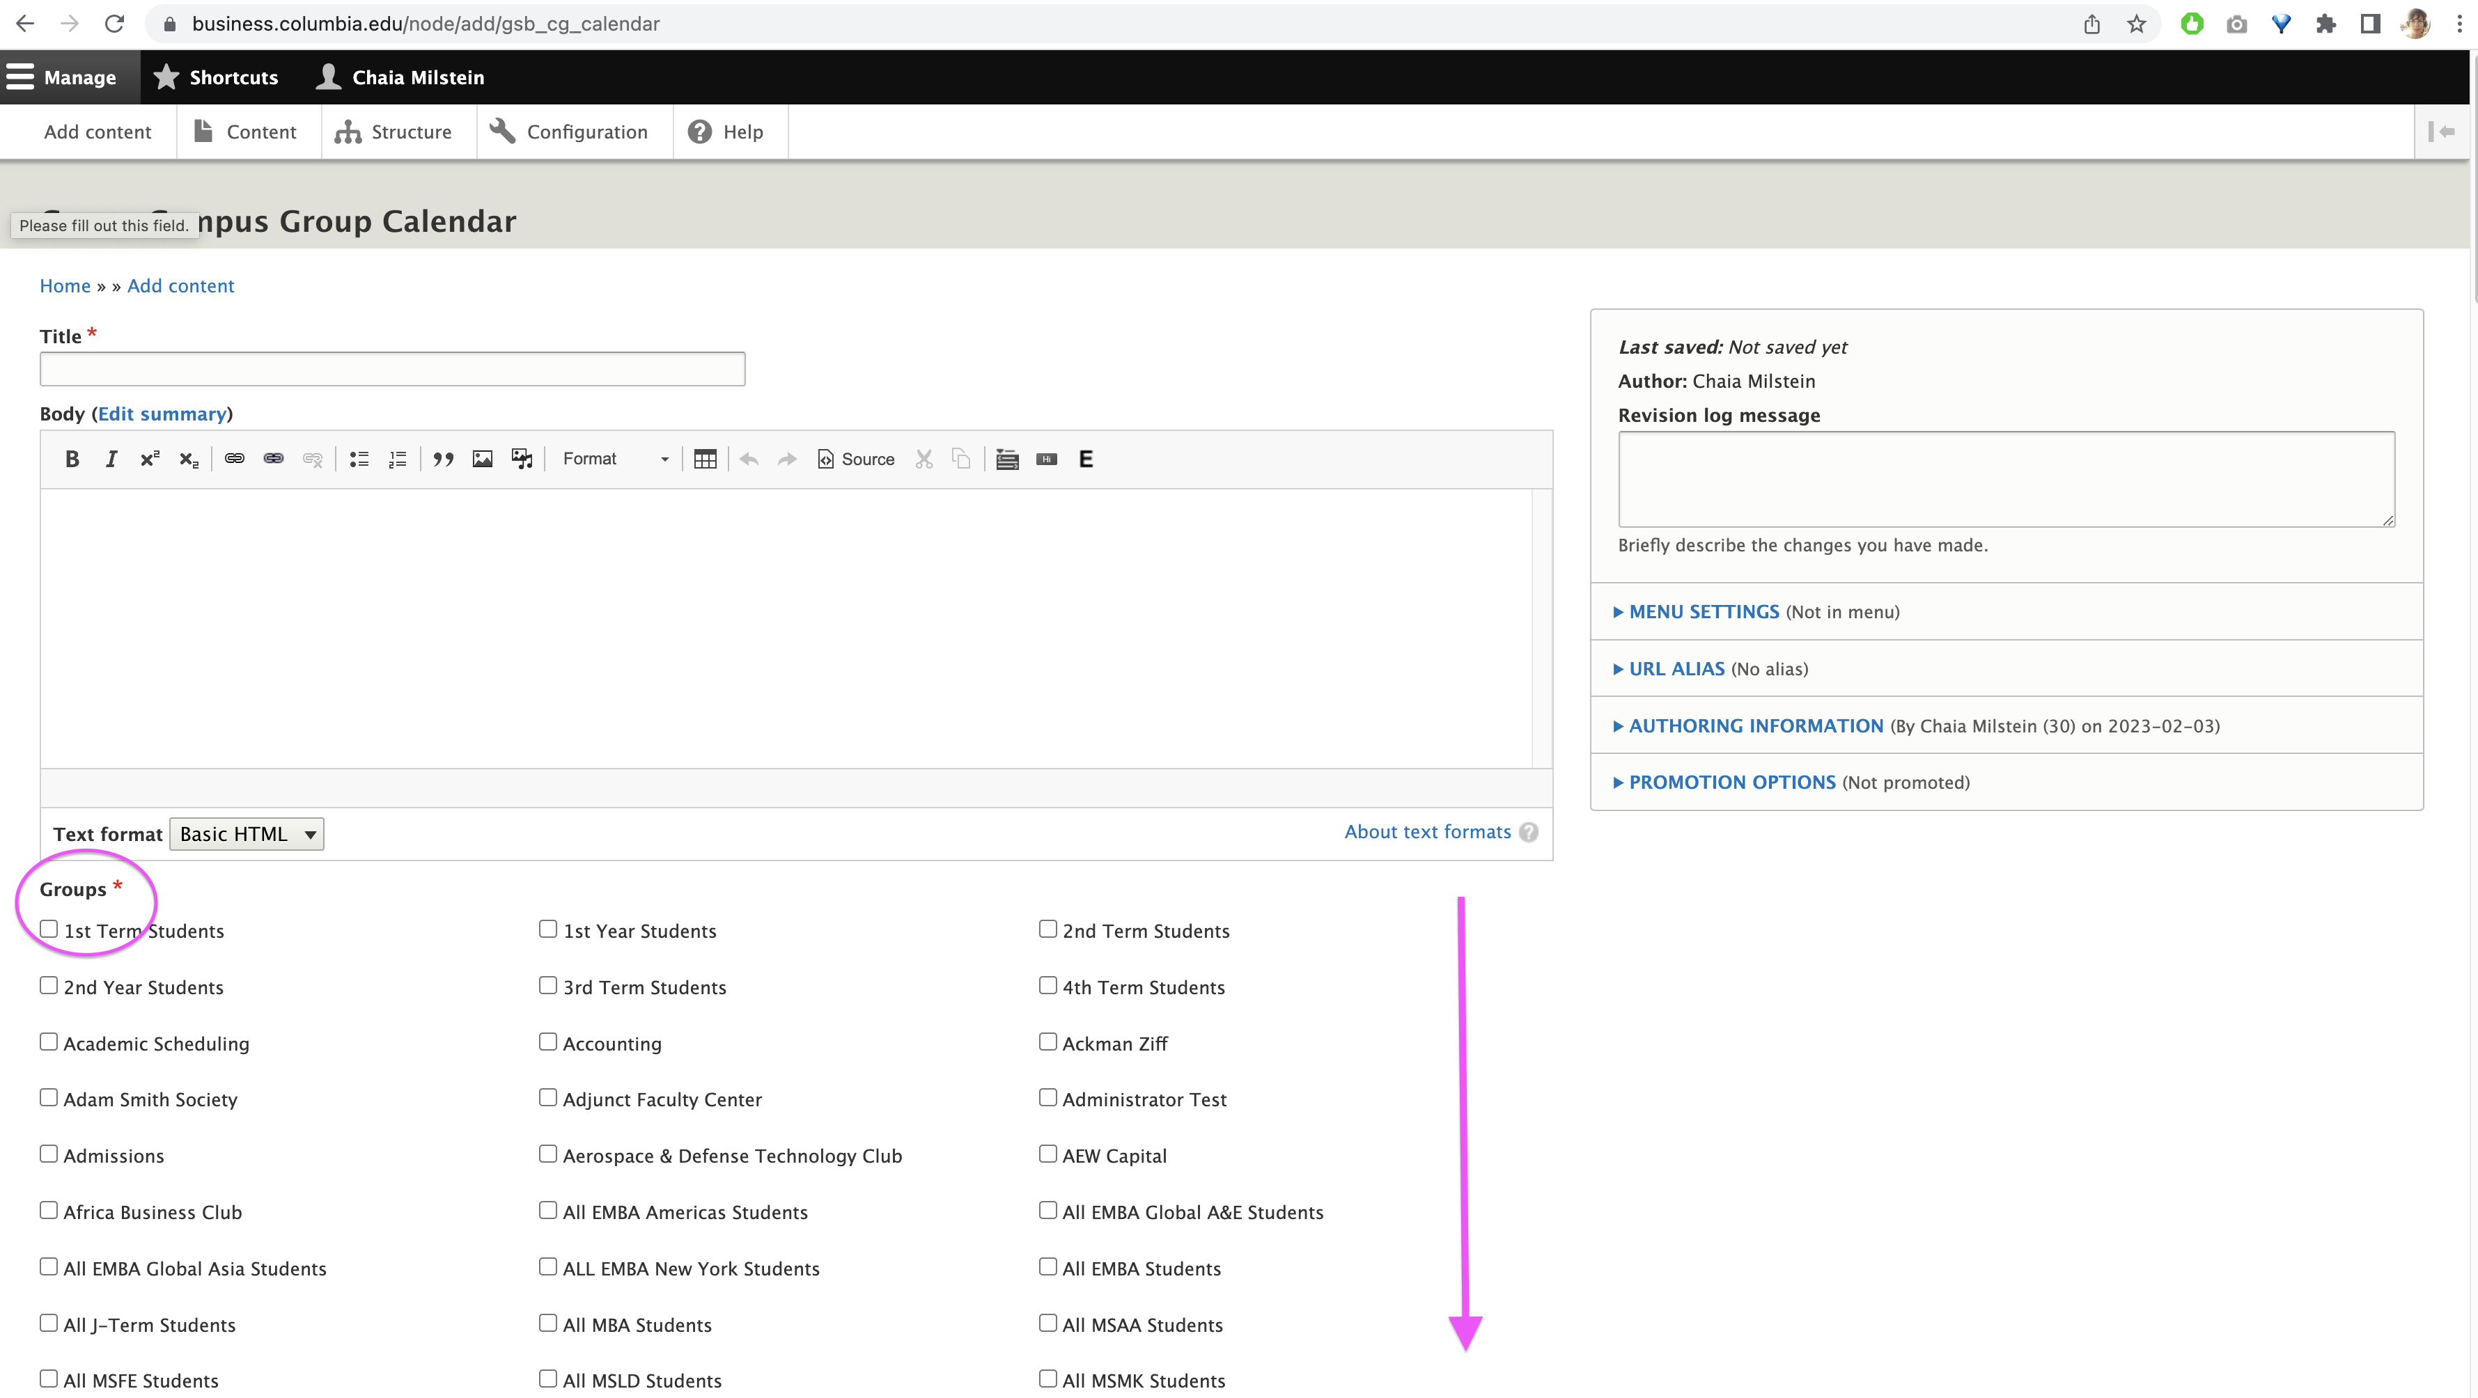
Task: Click the Blockquote icon
Action: pyautogui.click(x=442, y=460)
